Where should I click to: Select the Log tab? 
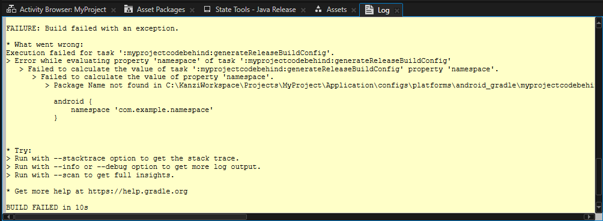click(383, 10)
